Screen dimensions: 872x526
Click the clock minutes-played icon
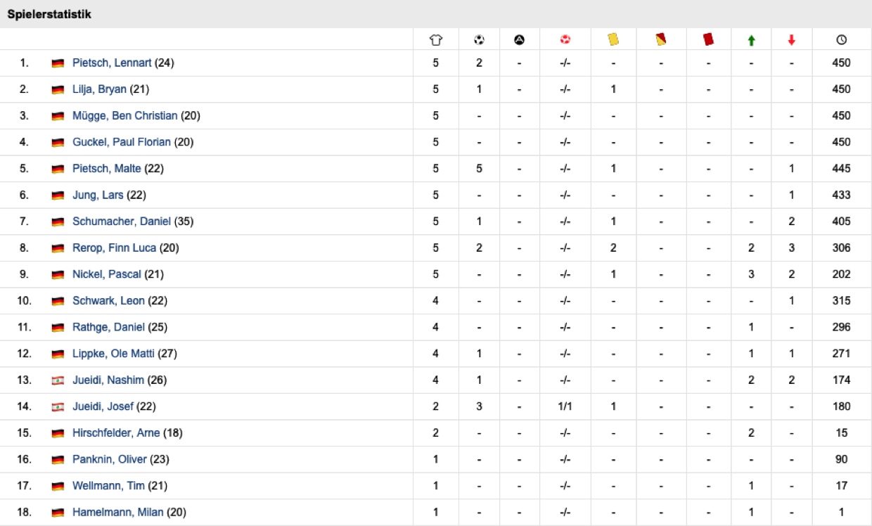[x=841, y=40]
